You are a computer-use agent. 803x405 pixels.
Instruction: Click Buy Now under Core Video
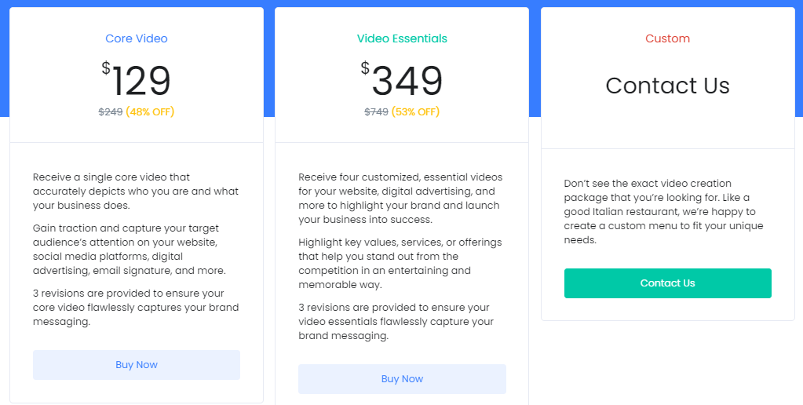[137, 365]
